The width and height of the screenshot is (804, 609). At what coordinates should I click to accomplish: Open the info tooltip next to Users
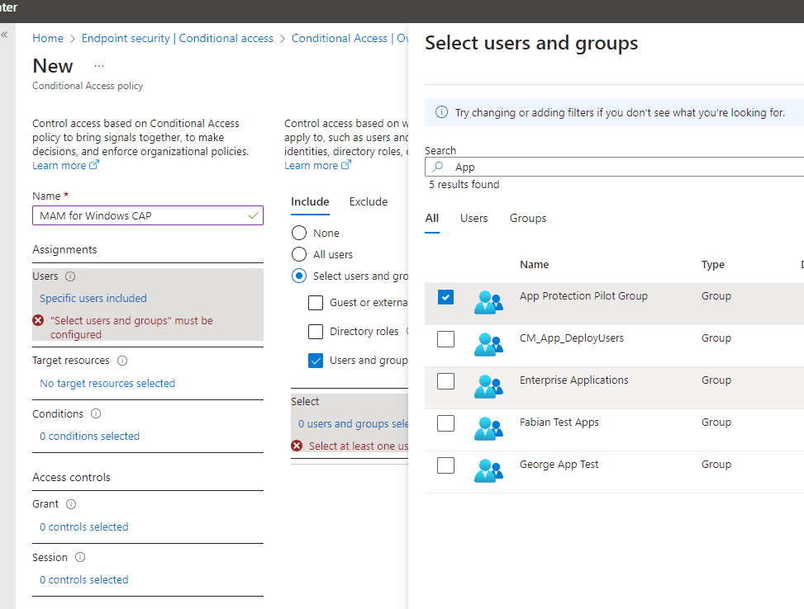coord(69,276)
